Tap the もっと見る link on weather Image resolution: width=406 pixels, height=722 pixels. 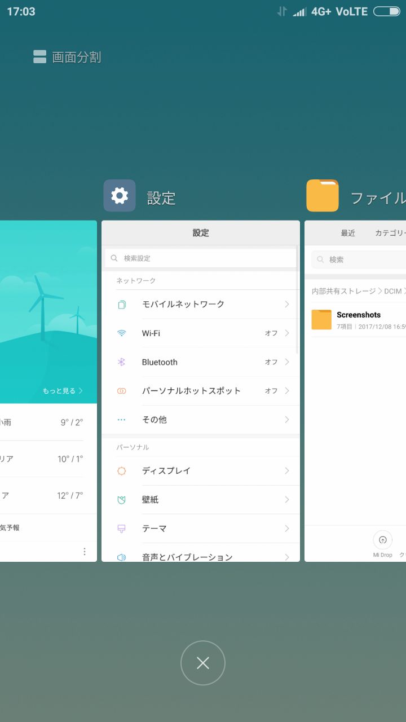click(62, 391)
